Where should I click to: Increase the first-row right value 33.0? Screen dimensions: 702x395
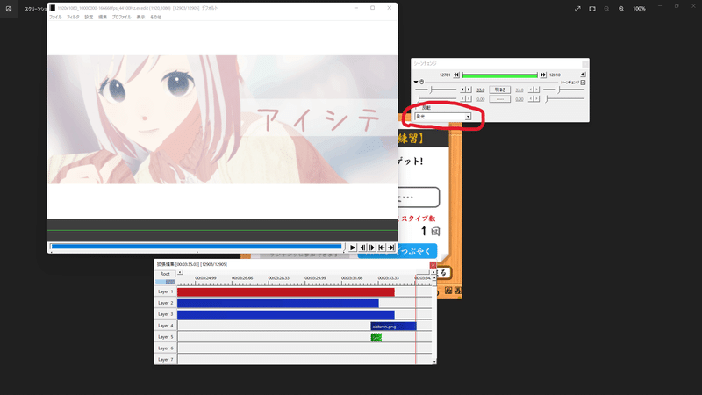tap(537, 90)
